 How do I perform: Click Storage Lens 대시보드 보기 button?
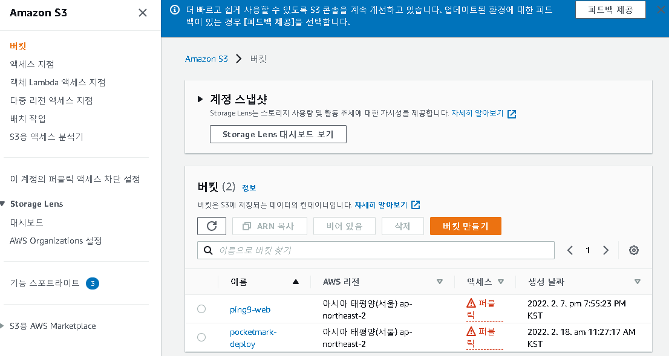click(x=278, y=134)
